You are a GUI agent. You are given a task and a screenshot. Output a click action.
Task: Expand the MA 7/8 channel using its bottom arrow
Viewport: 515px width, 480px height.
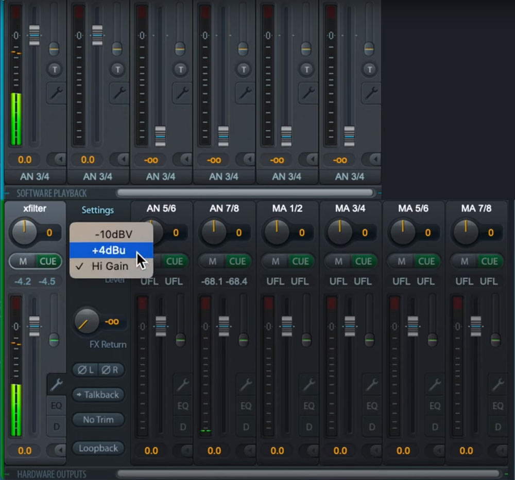499,450
